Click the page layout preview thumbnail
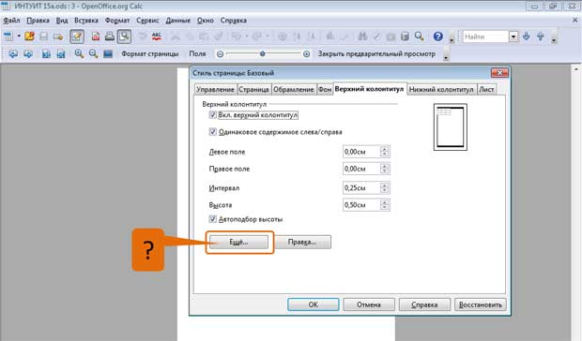Screen dimensions: 582x341 (x=451, y=127)
